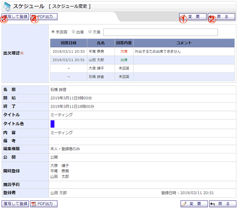Click the PDF icon on the footer PDF出力 button

coord(34,204)
